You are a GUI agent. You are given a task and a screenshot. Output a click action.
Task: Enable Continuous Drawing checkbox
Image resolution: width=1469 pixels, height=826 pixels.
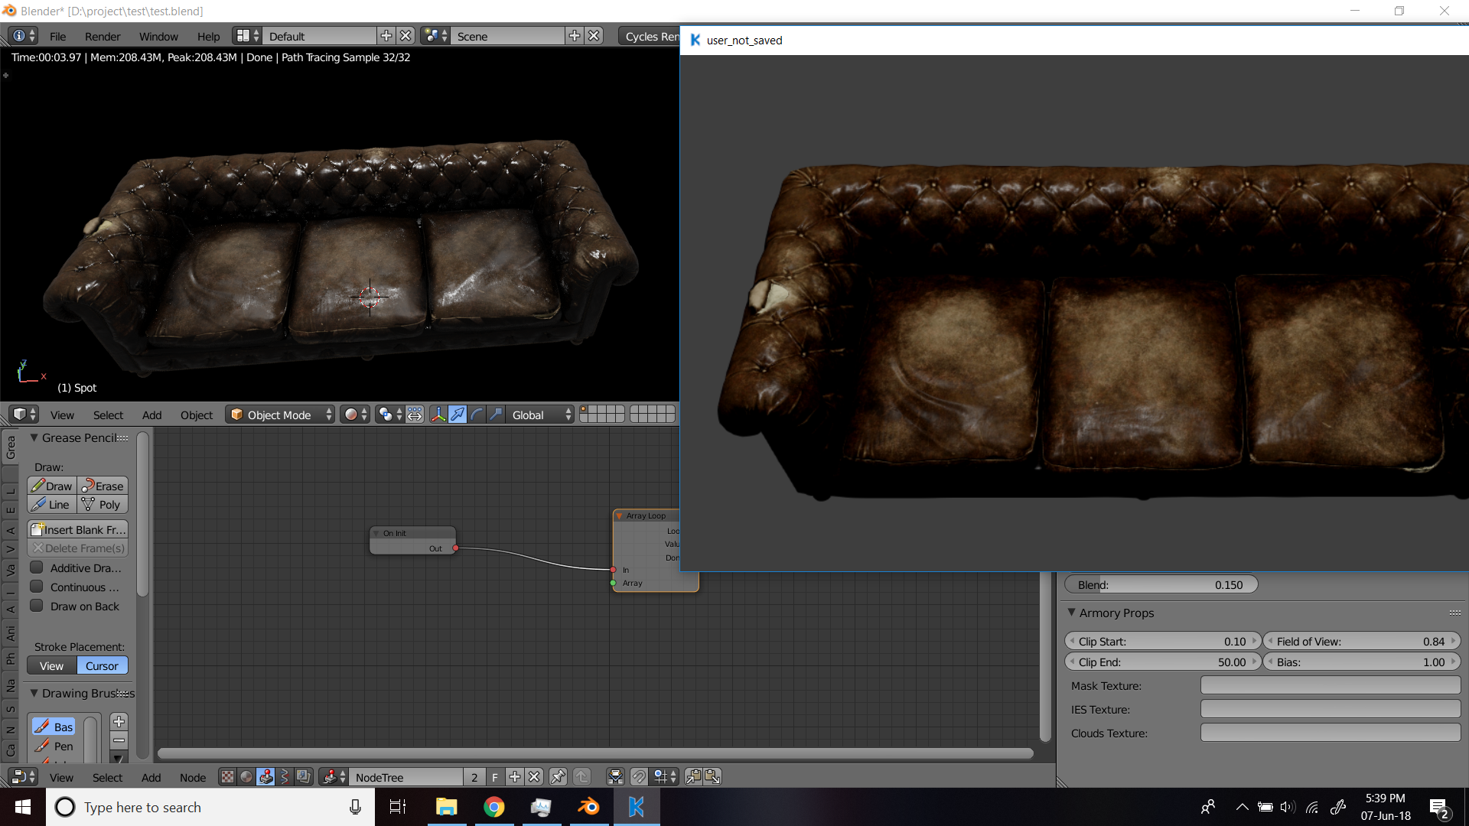point(37,587)
